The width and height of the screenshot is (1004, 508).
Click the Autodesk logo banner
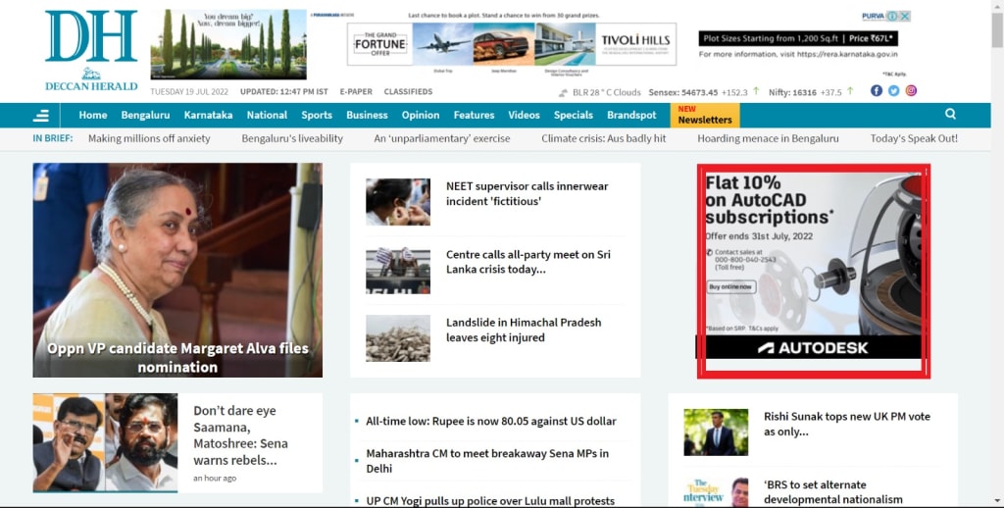[x=813, y=348]
